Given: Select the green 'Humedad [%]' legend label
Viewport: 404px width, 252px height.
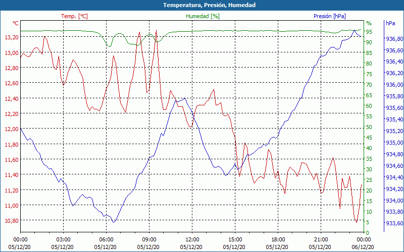Looking at the screenshot, I should tap(203, 16).
